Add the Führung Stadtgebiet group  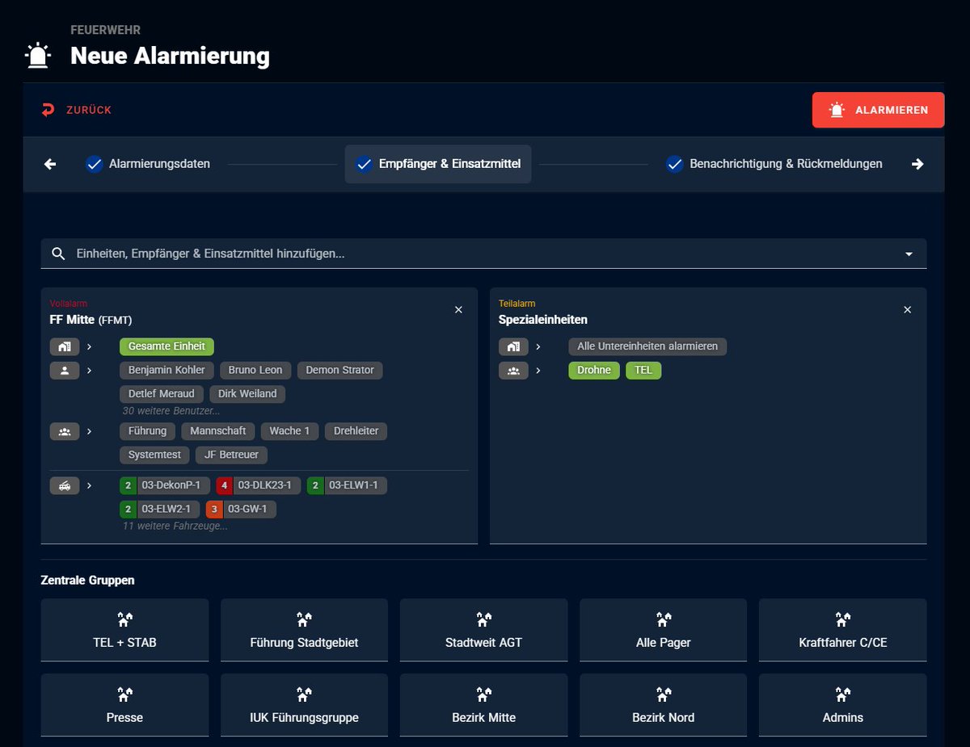coord(304,630)
